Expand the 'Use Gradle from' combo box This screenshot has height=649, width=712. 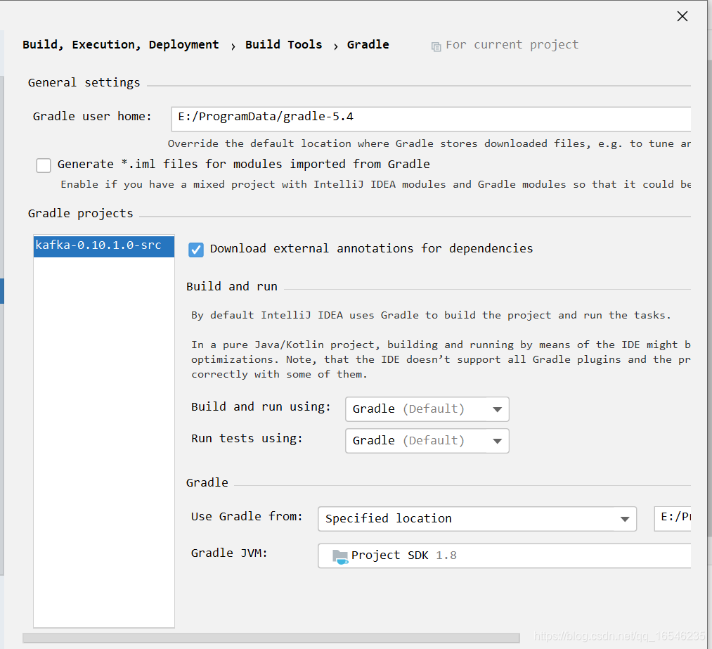coord(477,519)
